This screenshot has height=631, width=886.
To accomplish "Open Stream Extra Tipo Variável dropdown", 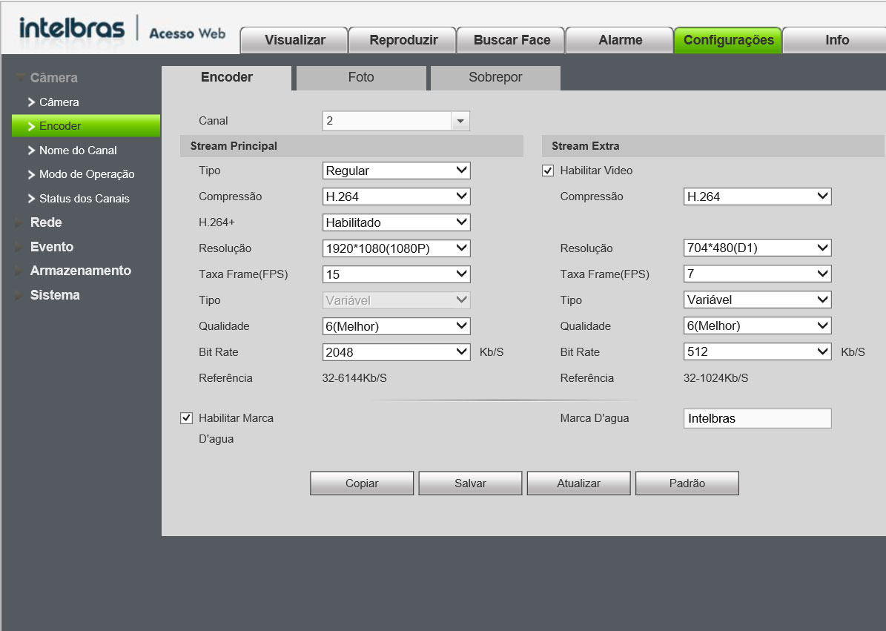I will click(757, 300).
